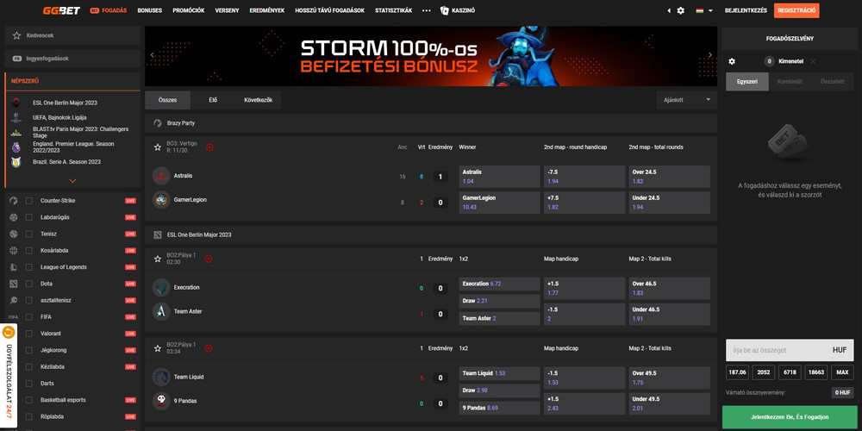Open the Ajánlott sorting dropdown

pyautogui.click(x=686, y=100)
